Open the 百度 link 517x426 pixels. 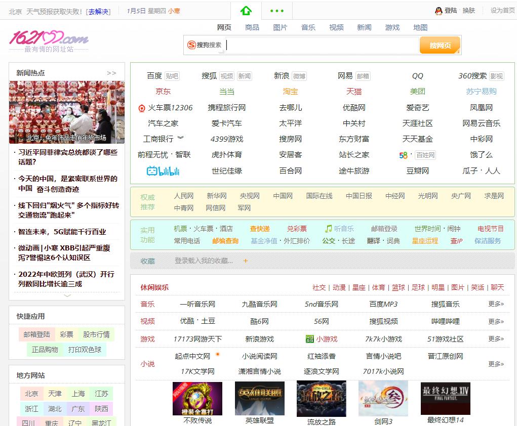click(154, 76)
